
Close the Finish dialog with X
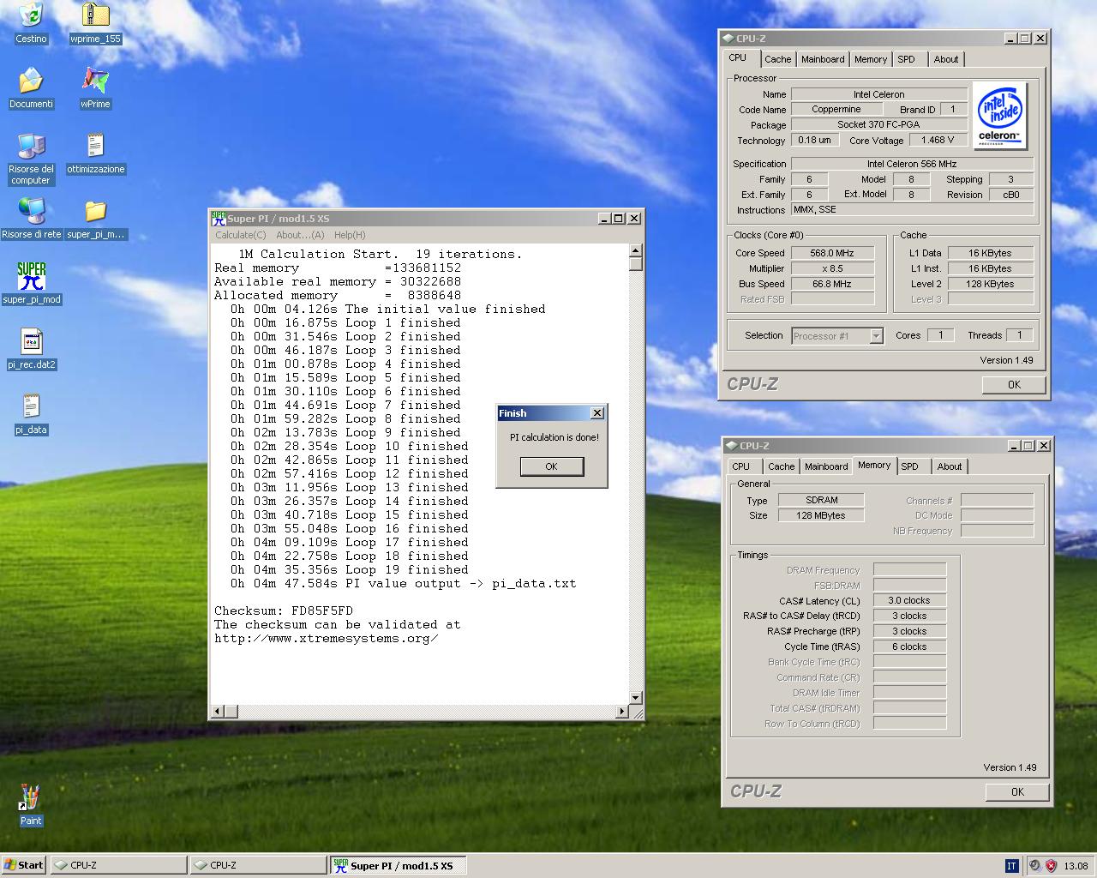597,413
